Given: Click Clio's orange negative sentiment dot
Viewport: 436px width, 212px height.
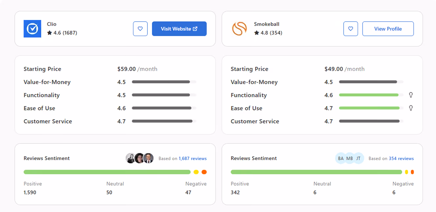Looking at the screenshot, I should [x=204, y=172].
